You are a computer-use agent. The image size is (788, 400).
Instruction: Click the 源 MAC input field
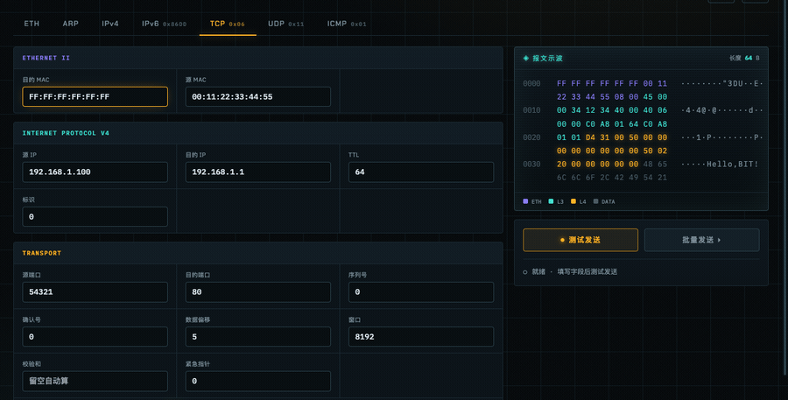[x=257, y=96]
